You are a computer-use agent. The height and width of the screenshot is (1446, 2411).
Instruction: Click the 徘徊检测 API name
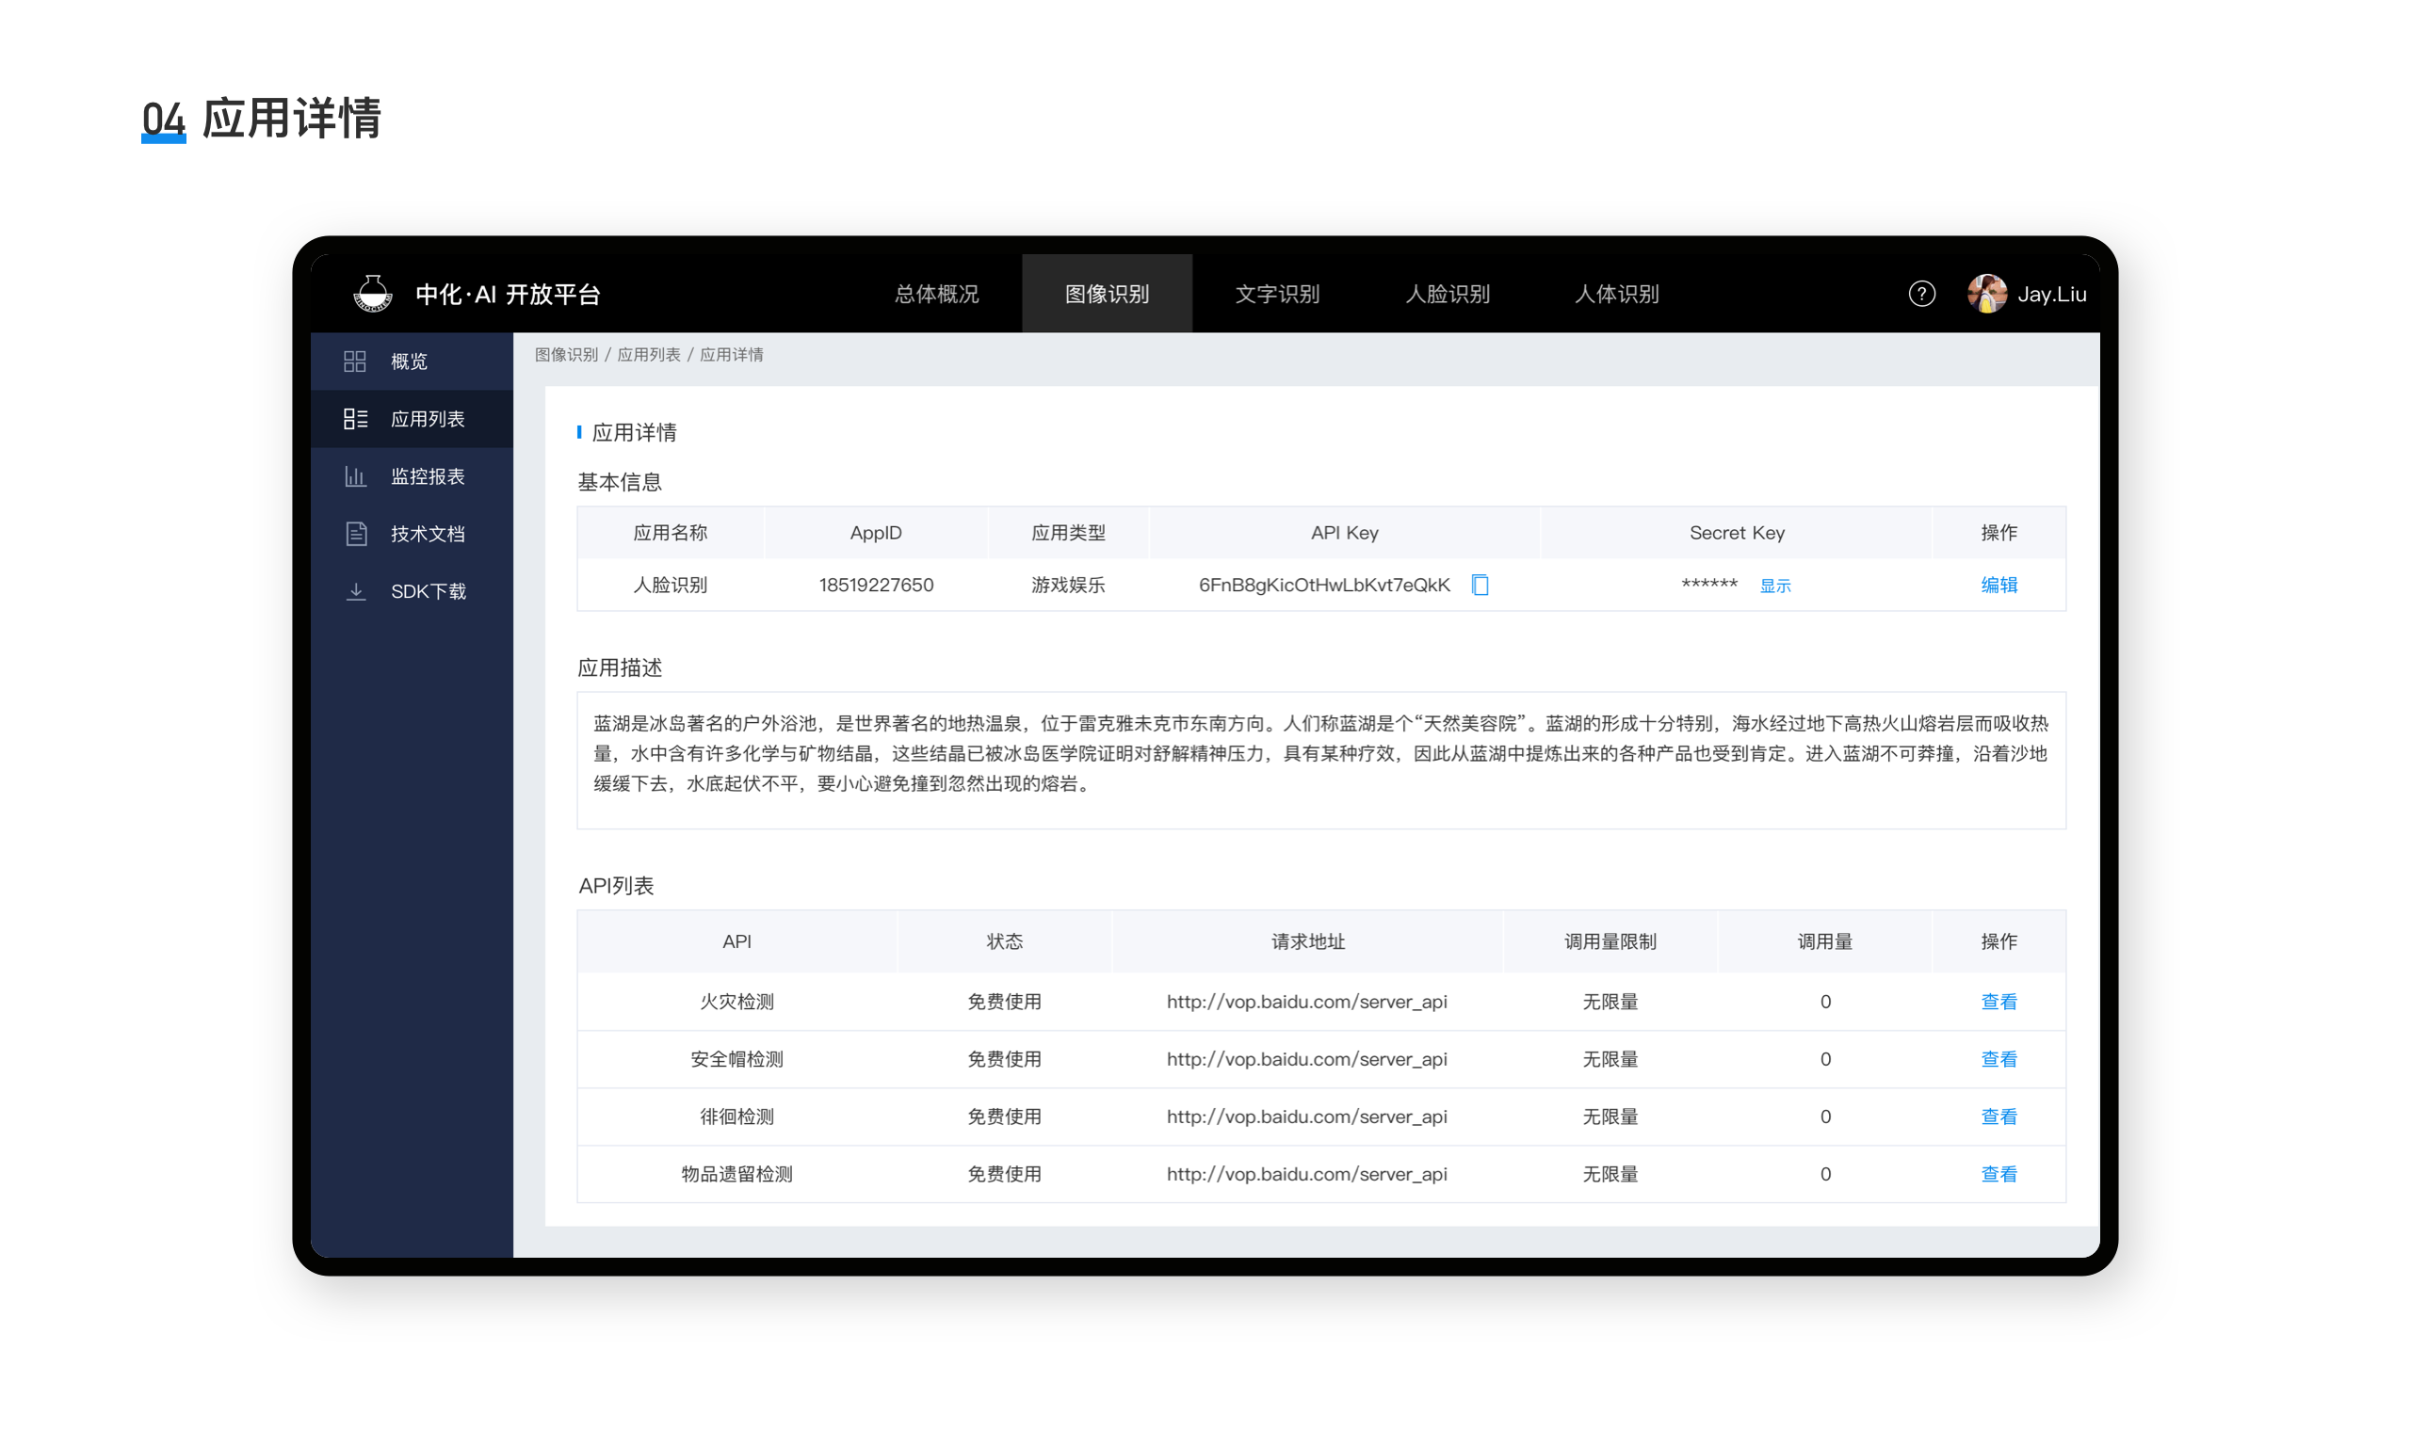tap(736, 1117)
